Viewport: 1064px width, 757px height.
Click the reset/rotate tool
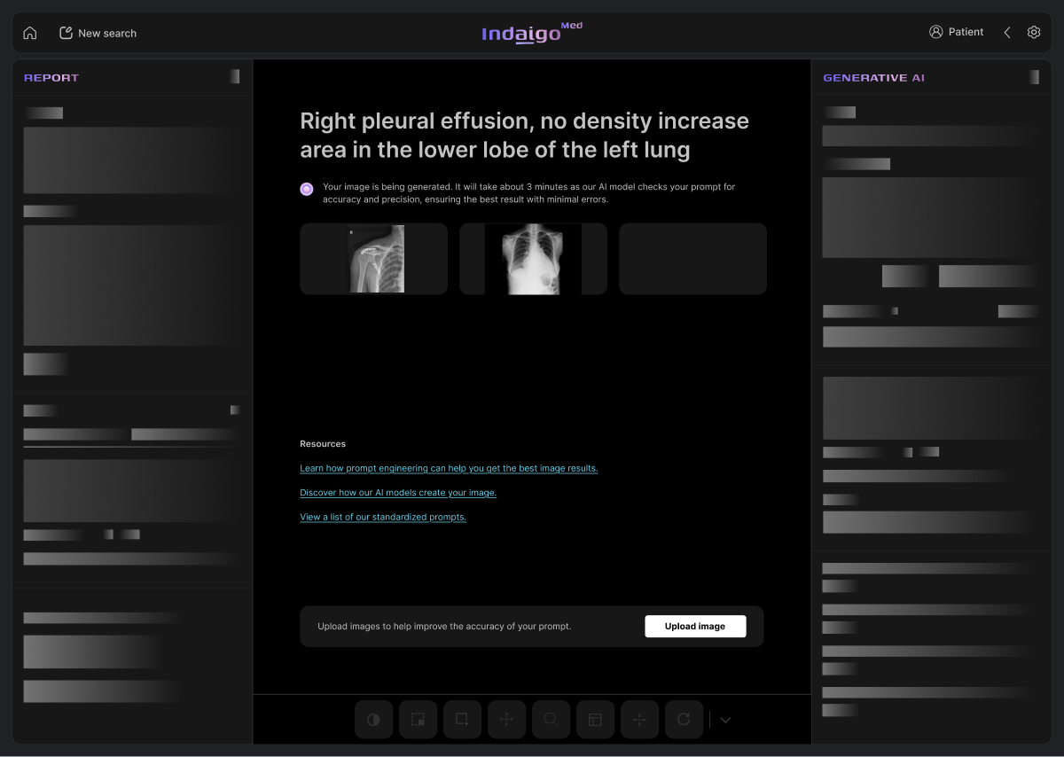tap(684, 720)
